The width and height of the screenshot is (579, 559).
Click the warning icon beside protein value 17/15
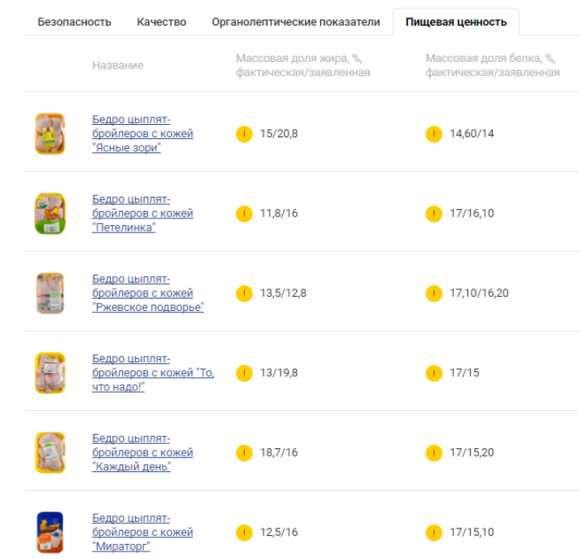click(434, 374)
